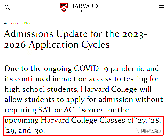Screen dimensions: 166x138
Task: Click the year '28 in highlighted text
Action: click(x=155, y=121)
